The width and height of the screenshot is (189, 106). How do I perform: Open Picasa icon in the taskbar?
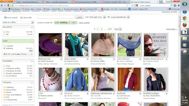185,52
